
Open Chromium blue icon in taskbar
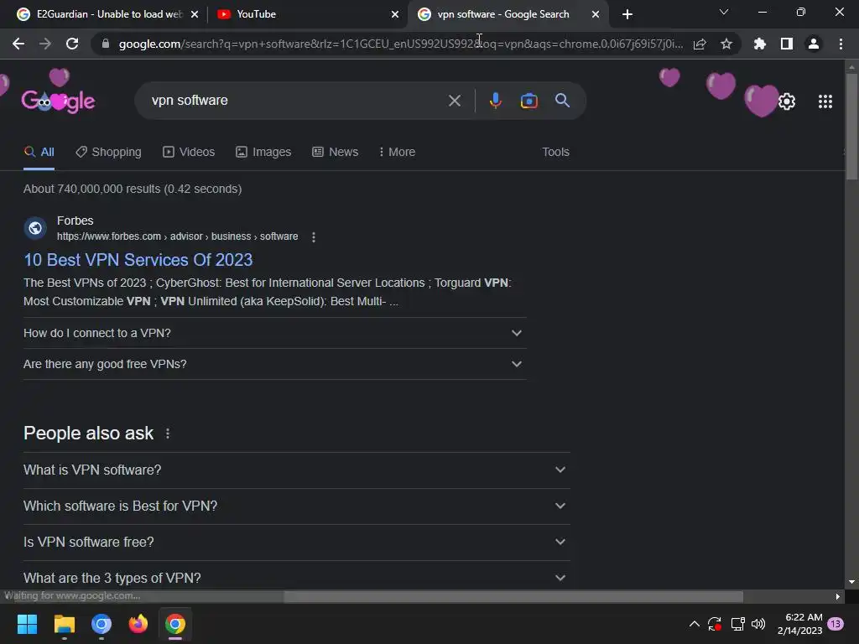(102, 624)
